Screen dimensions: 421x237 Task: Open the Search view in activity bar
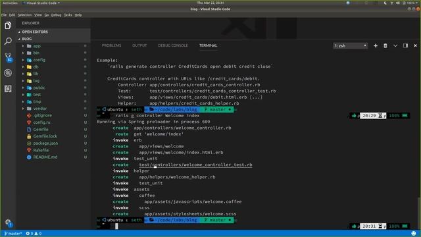8,41
